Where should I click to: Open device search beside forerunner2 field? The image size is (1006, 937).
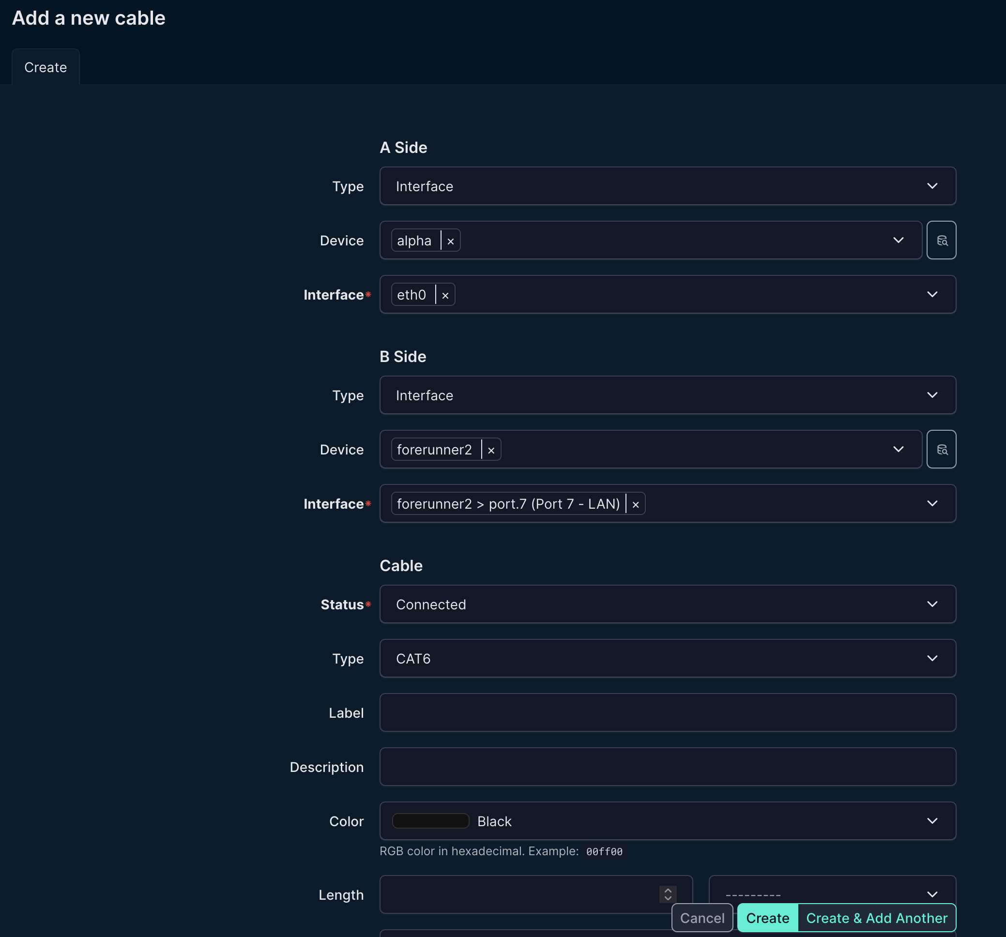click(x=941, y=449)
